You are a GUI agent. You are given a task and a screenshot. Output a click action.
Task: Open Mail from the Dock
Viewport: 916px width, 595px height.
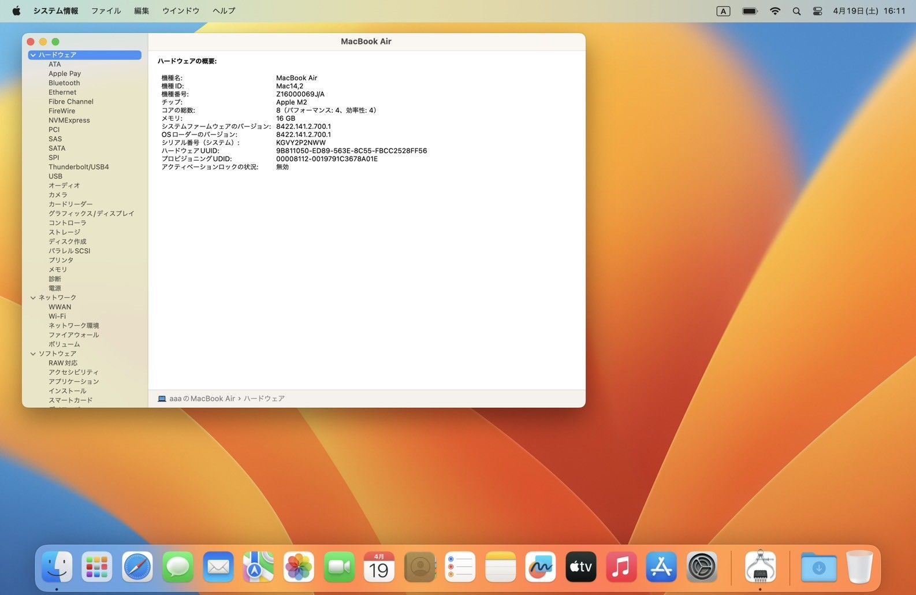[218, 567]
